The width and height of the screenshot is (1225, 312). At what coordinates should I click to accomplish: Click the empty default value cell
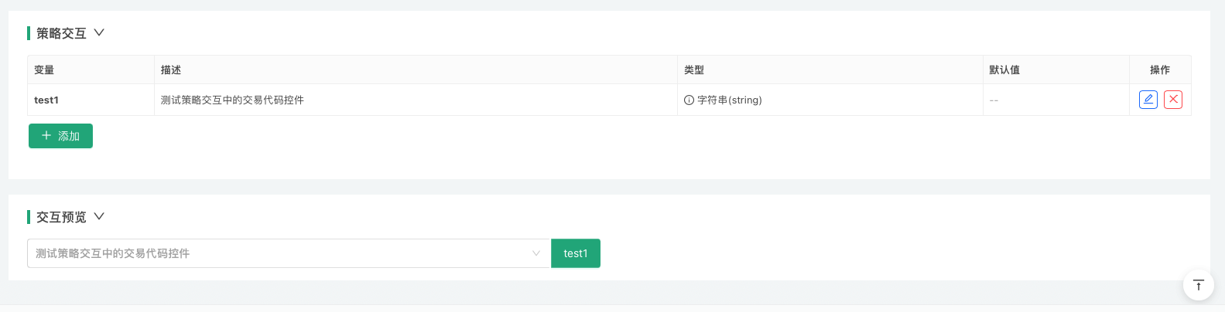(x=994, y=100)
